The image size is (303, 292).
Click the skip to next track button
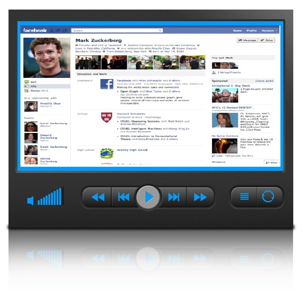point(174,197)
